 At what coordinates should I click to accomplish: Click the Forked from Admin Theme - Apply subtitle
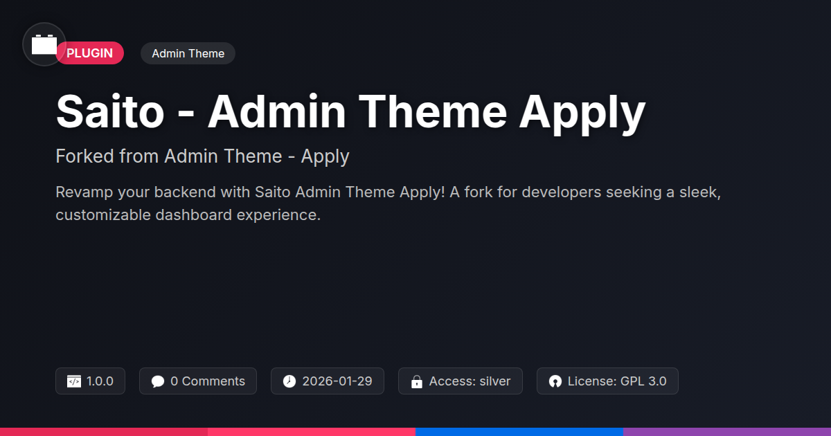click(x=202, y=156)
